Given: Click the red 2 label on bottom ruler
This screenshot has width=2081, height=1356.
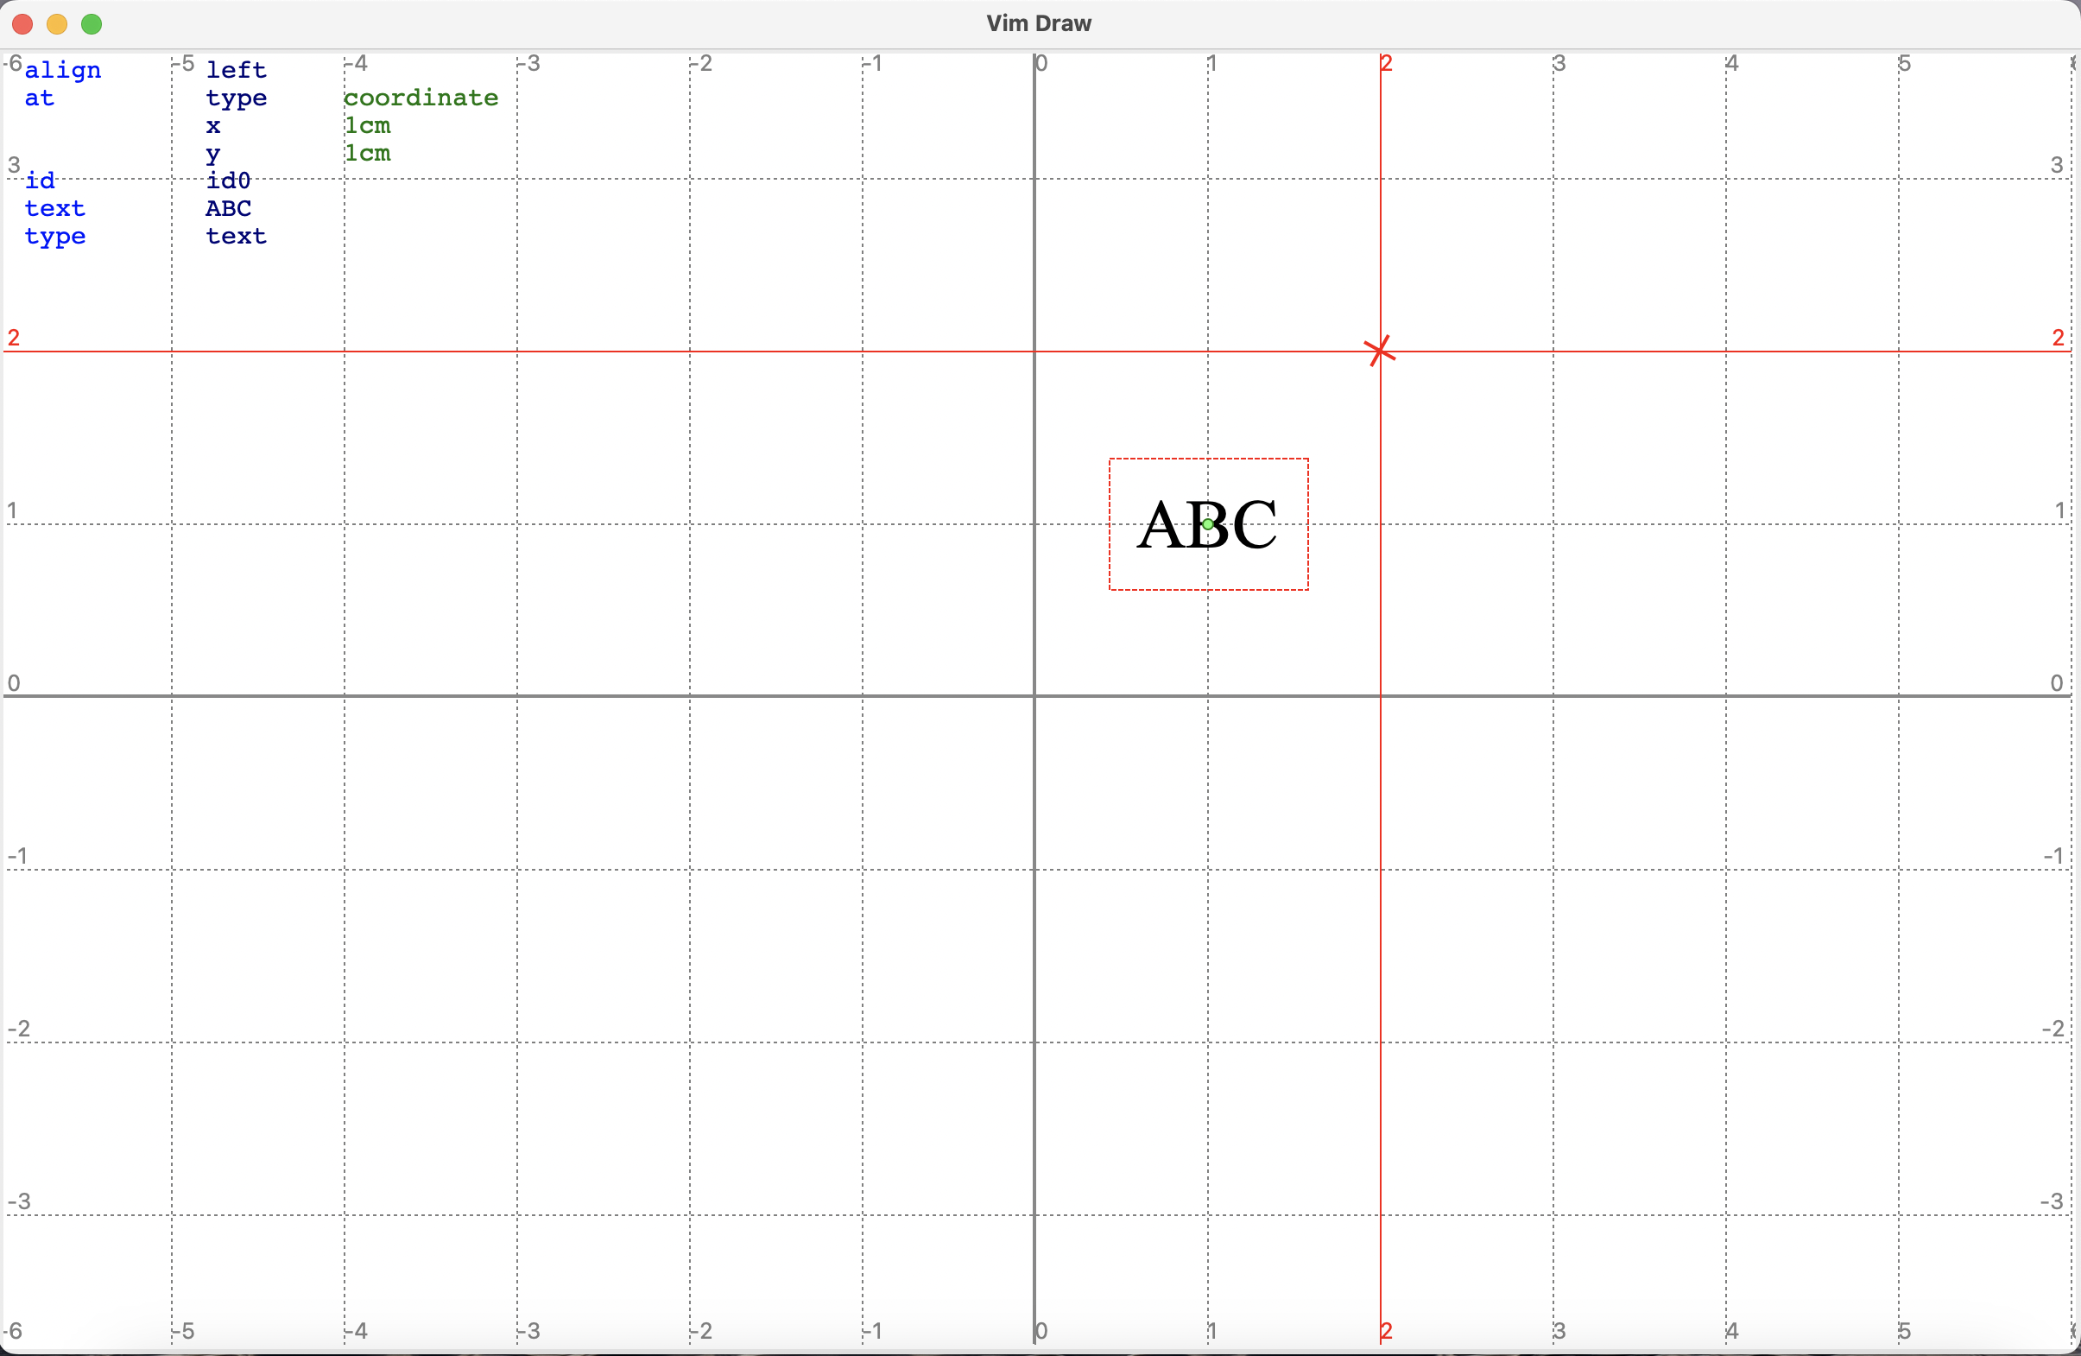Looking at the screenshot, I should [1386, 1331].
